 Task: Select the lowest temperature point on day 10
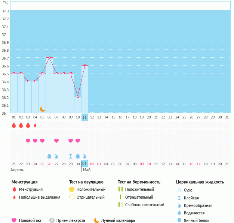(x=78, y=97)
